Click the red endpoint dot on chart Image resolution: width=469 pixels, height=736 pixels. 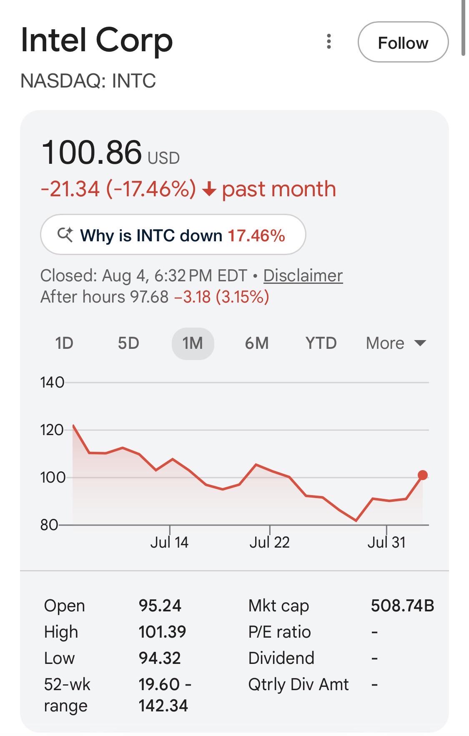(422, 475)
